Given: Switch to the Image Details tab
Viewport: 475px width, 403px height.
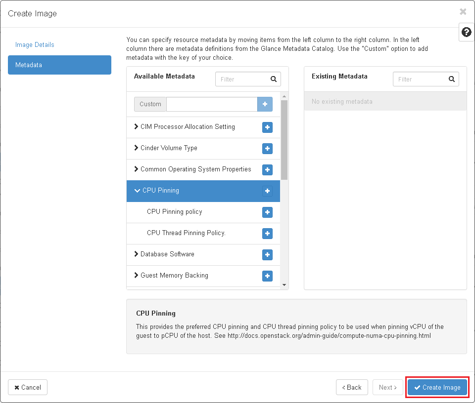Looking at the screenshot, I should [x=35, y=44].
